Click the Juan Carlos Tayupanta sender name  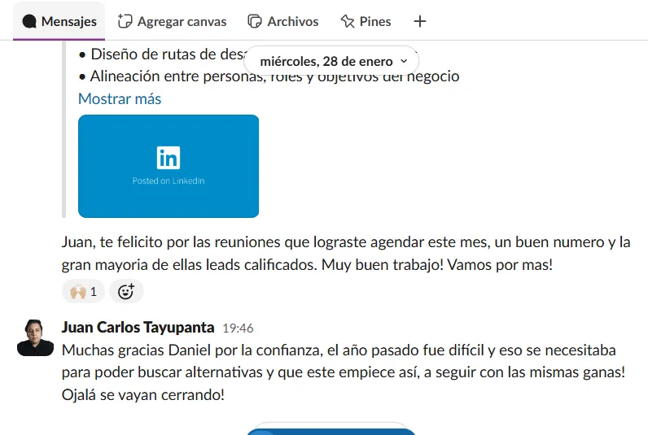[x=138, y=328]
